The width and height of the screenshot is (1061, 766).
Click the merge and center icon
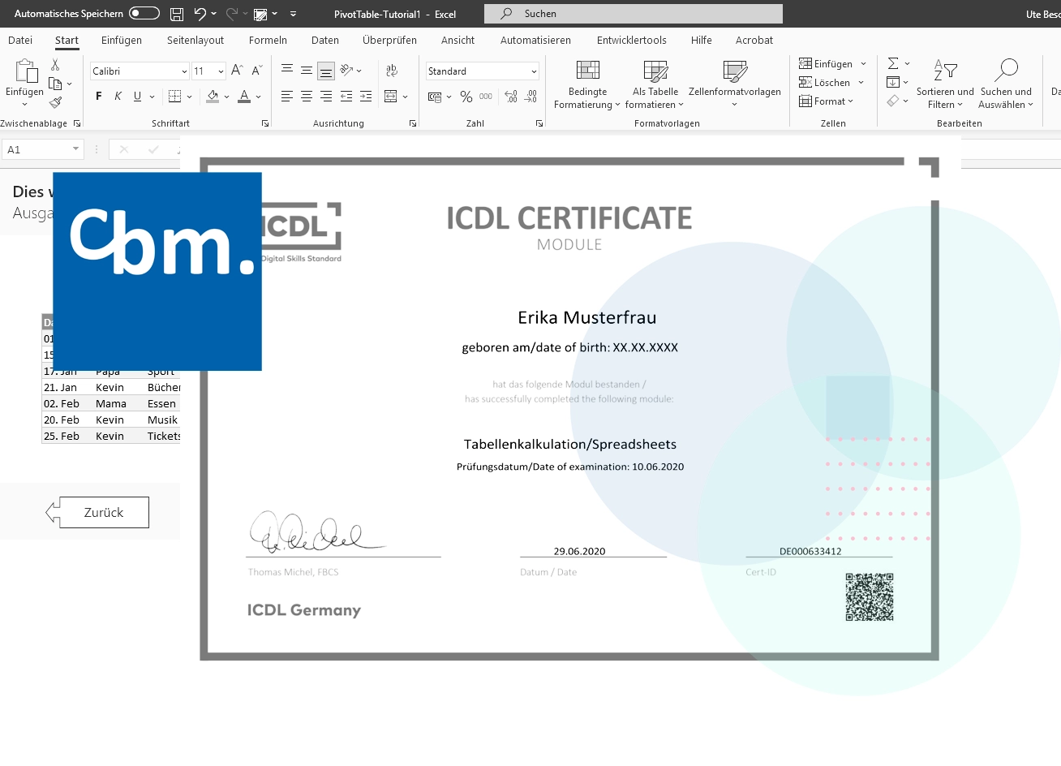pyautogui.click(x=390, y=97)
